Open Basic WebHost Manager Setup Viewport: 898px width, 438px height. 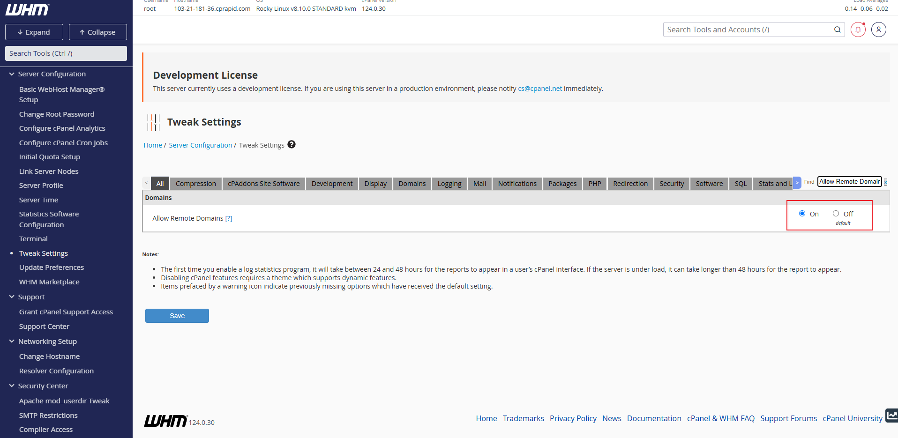click(62, 95)
